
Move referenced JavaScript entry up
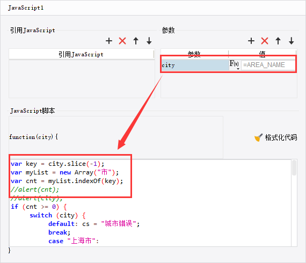(x=136, y=41)
